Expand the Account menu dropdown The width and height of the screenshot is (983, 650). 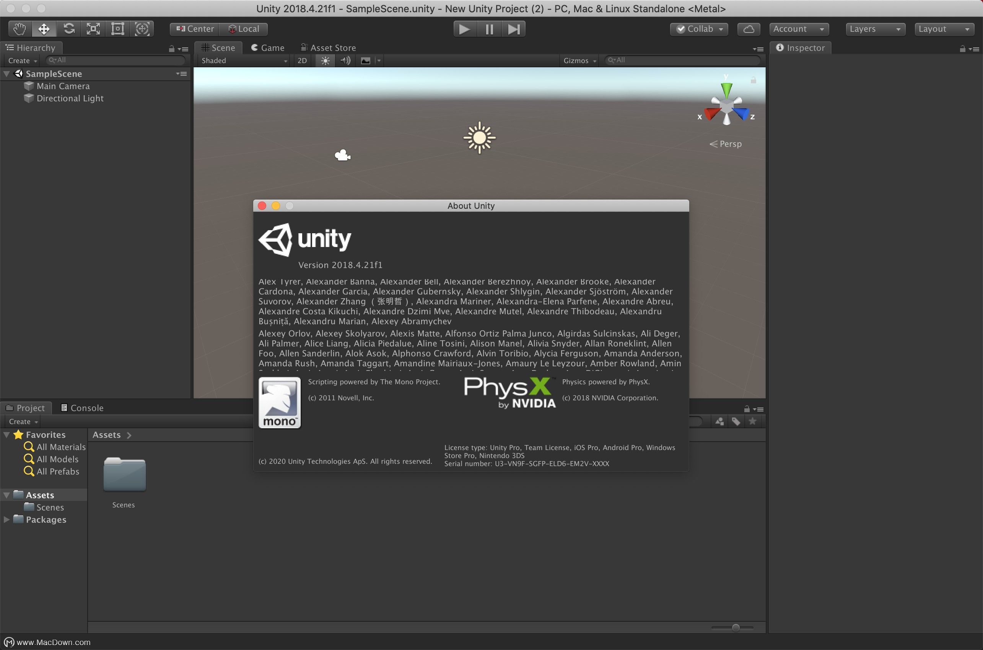click(x=798, y=29)
